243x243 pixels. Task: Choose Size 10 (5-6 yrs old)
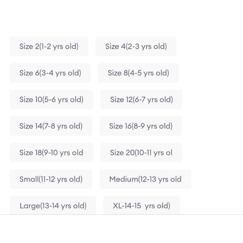coord(51,100)
